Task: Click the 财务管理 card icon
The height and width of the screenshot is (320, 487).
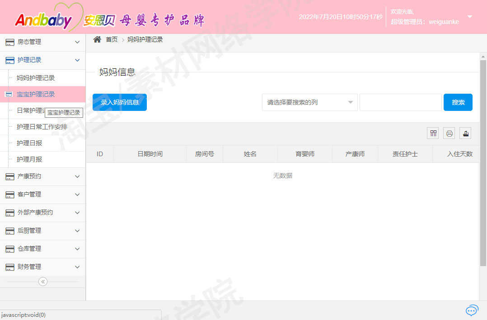Action: coord(10,267)
